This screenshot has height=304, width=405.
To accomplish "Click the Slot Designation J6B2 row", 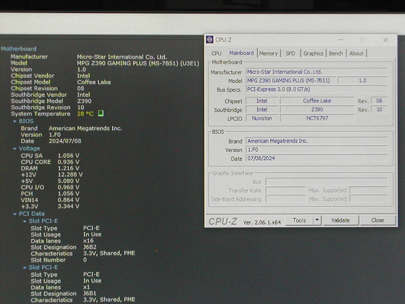I will pyautogui.click(x=63, y=247).
